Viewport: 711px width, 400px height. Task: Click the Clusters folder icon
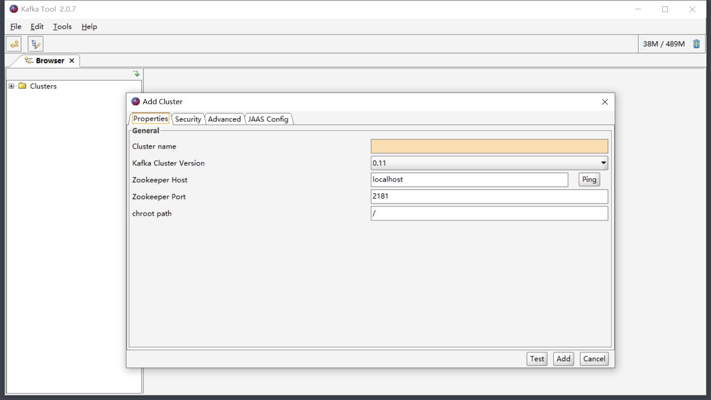click(x=22, y=86)
